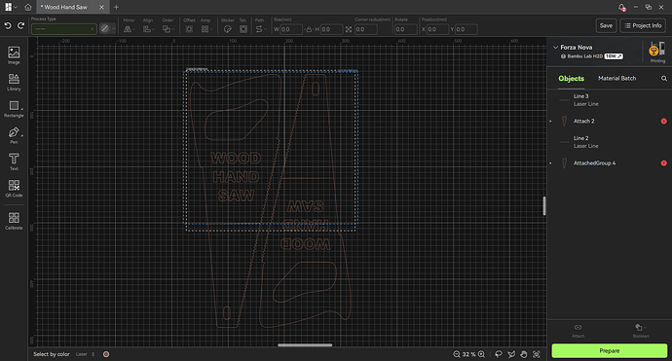Select Line 2 in objects list

pyautogui.click(x=610, y=142)
